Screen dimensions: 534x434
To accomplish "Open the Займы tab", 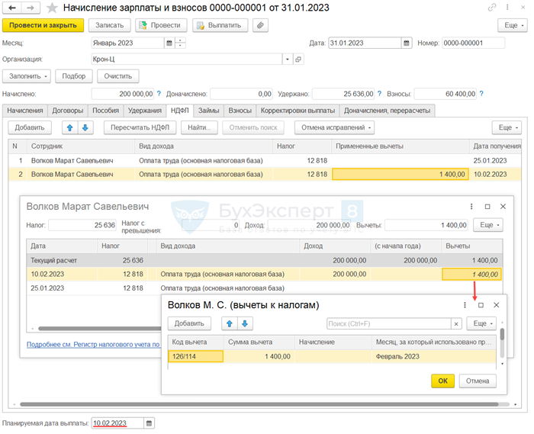I will click(x=209, y=111).
